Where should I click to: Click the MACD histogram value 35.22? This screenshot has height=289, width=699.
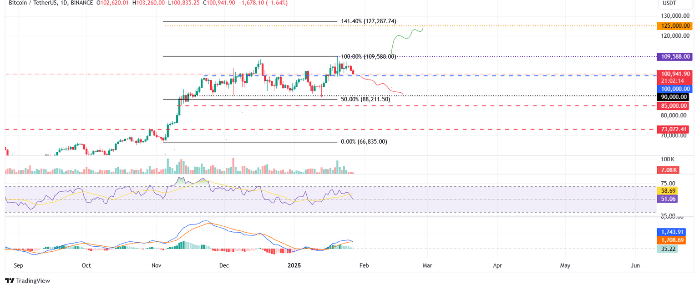[x=668, y=249]
